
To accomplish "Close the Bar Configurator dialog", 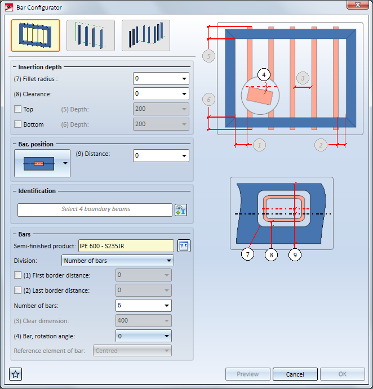I will pos(357,5).
